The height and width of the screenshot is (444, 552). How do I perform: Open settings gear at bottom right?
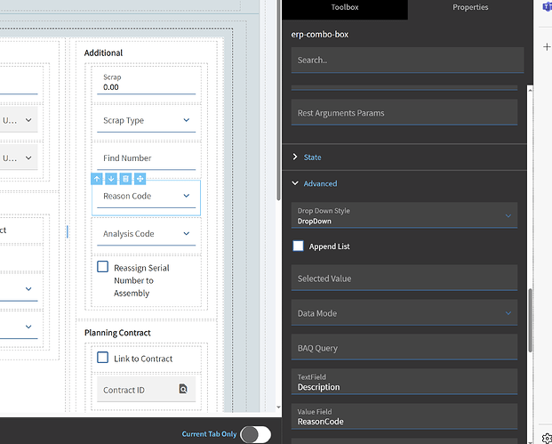tap(547, 438)
